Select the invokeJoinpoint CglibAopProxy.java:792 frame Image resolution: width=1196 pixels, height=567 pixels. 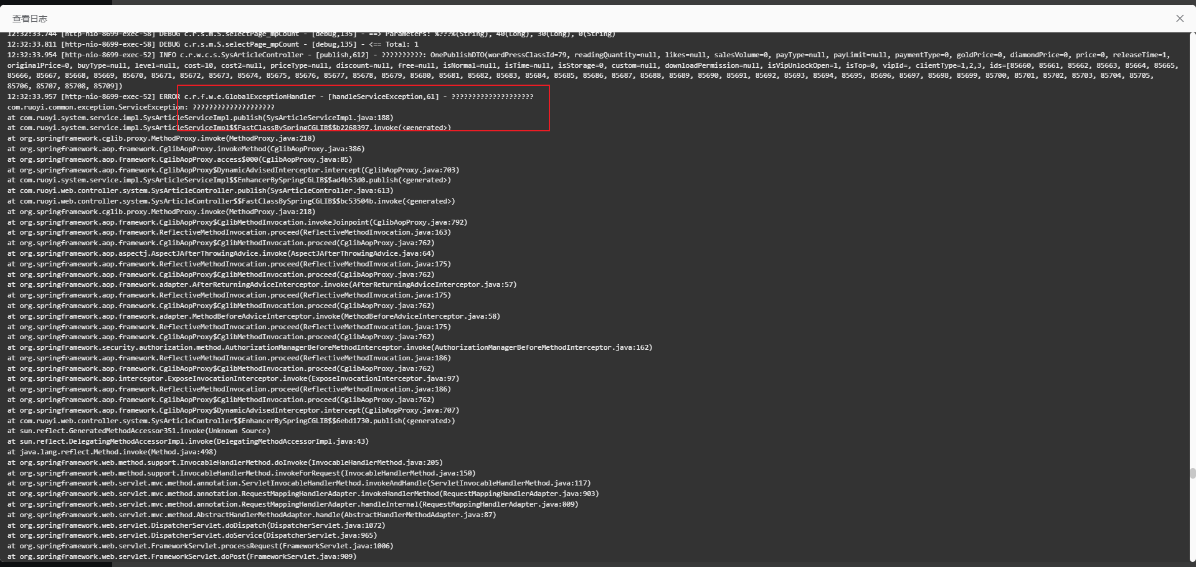(x=237, y=223)
